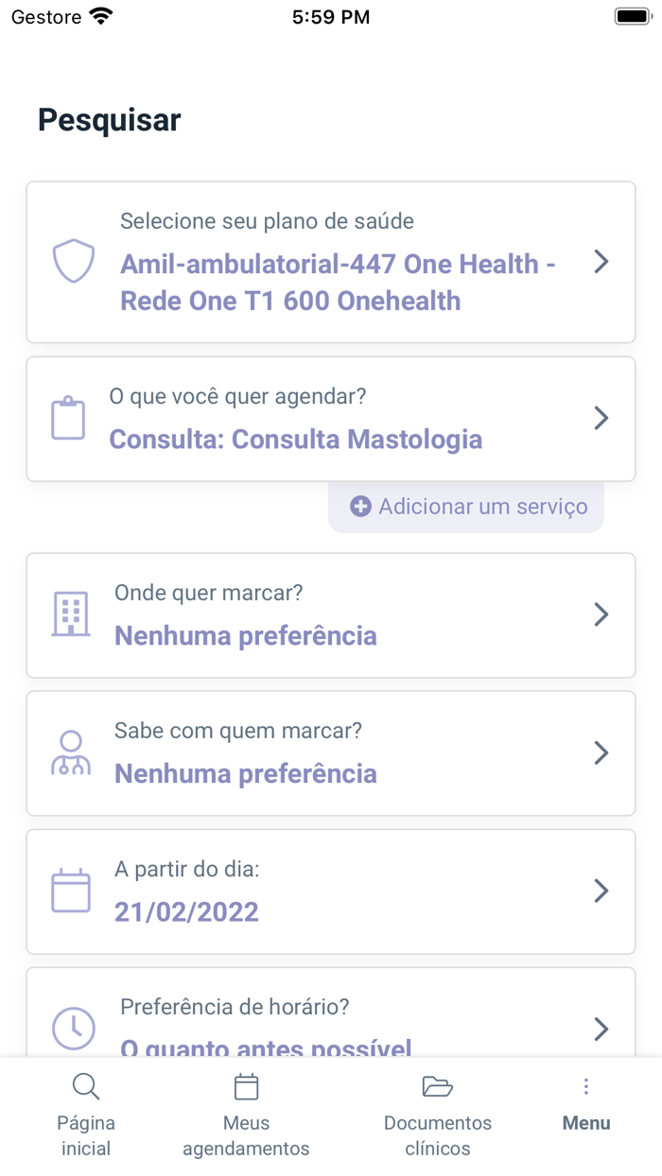The height and width of the screenshot is (1176, 662).
Task: Switch to the Meus agendamentos tab
Action: [x=246, y=1115]
